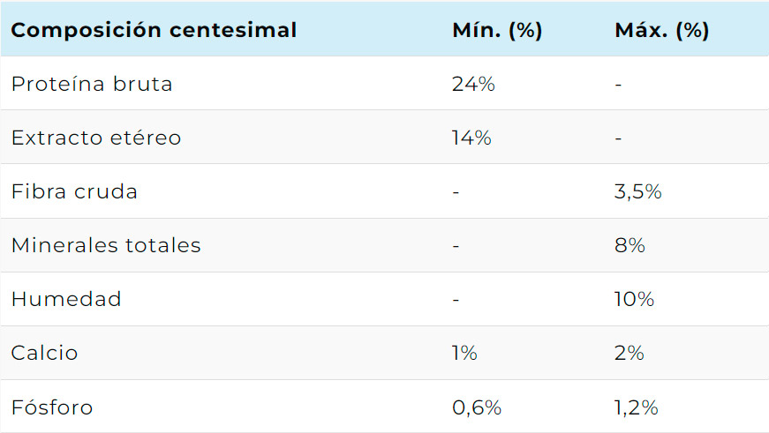
Task: Click the 10% Humedad maximum value
Action: [634, 299]
